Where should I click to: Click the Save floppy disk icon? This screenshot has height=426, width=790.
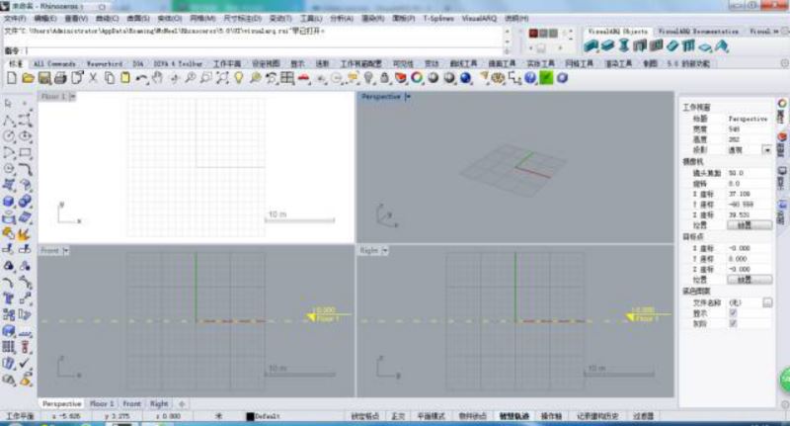click(44, 78)
